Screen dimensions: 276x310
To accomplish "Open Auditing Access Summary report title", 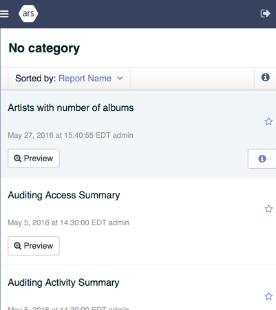I will (x=64, y=196).
